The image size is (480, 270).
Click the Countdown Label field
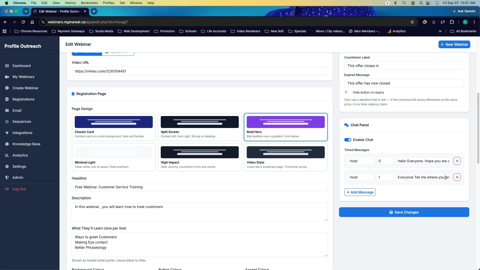tap(404, 66)
